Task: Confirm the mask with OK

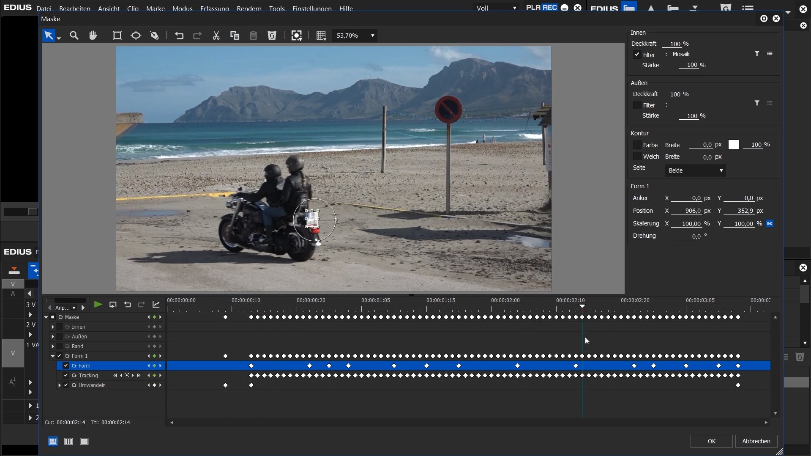Action: click(x=712, y=441)
